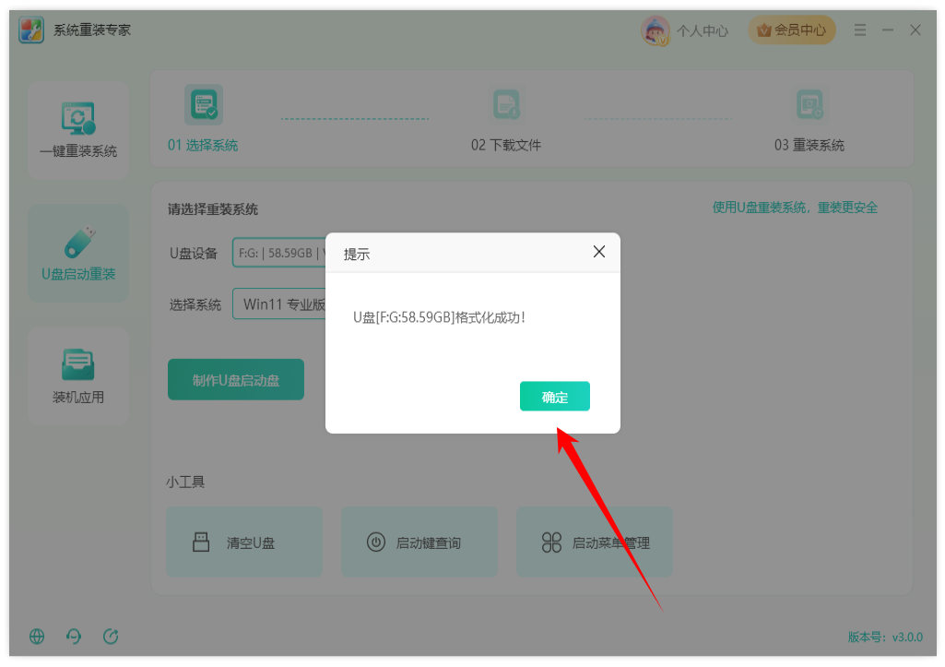The height and width of the screenshot is (667, 945).
Task: Click the 03 重装系统 step label
Action: 809,145
